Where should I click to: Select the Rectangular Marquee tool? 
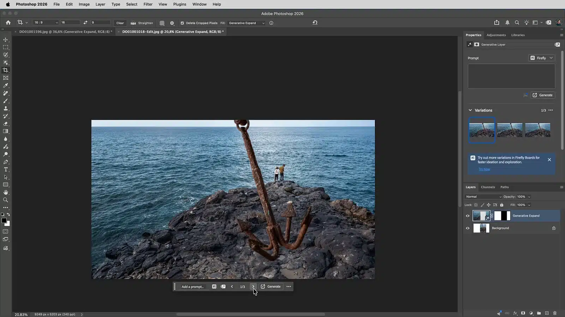point(6,47)
